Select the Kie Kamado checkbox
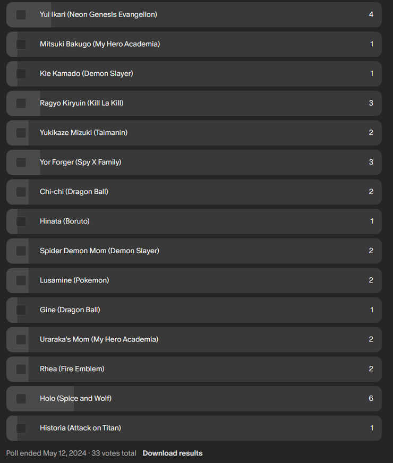Viewport: 393px width, 463px height. 21,74
